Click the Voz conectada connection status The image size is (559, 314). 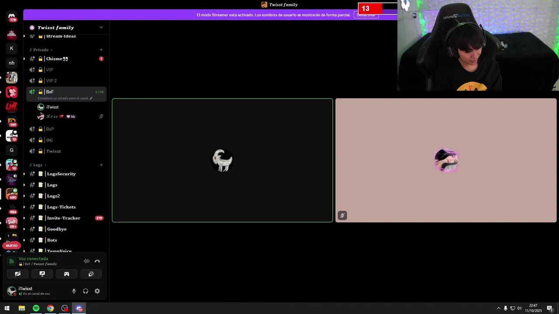coord(33,259)
